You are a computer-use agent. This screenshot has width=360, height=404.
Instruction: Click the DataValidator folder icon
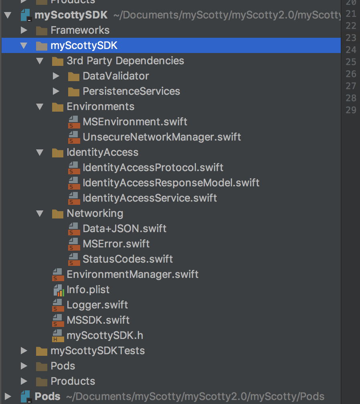click(74, 76)
